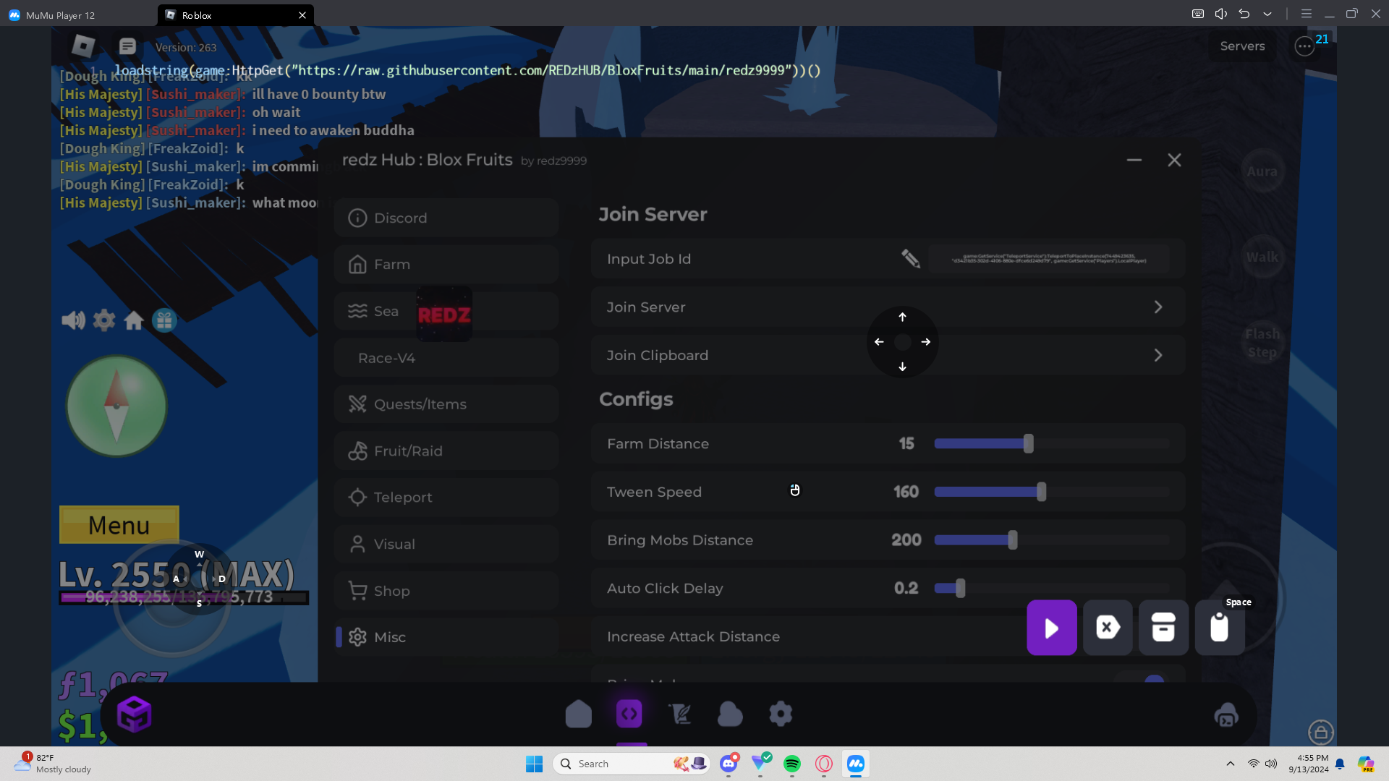
Task: Open the Race-V4 tab
Action: point(446,358)
